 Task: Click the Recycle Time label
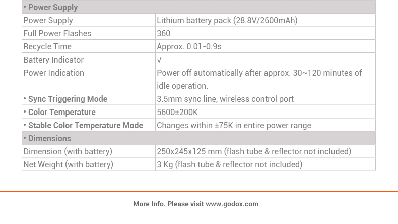point(47,46)
